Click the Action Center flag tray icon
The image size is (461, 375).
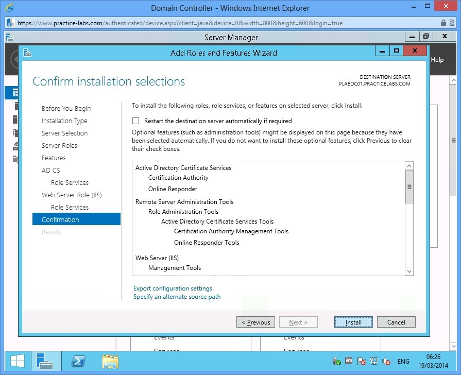361,361
